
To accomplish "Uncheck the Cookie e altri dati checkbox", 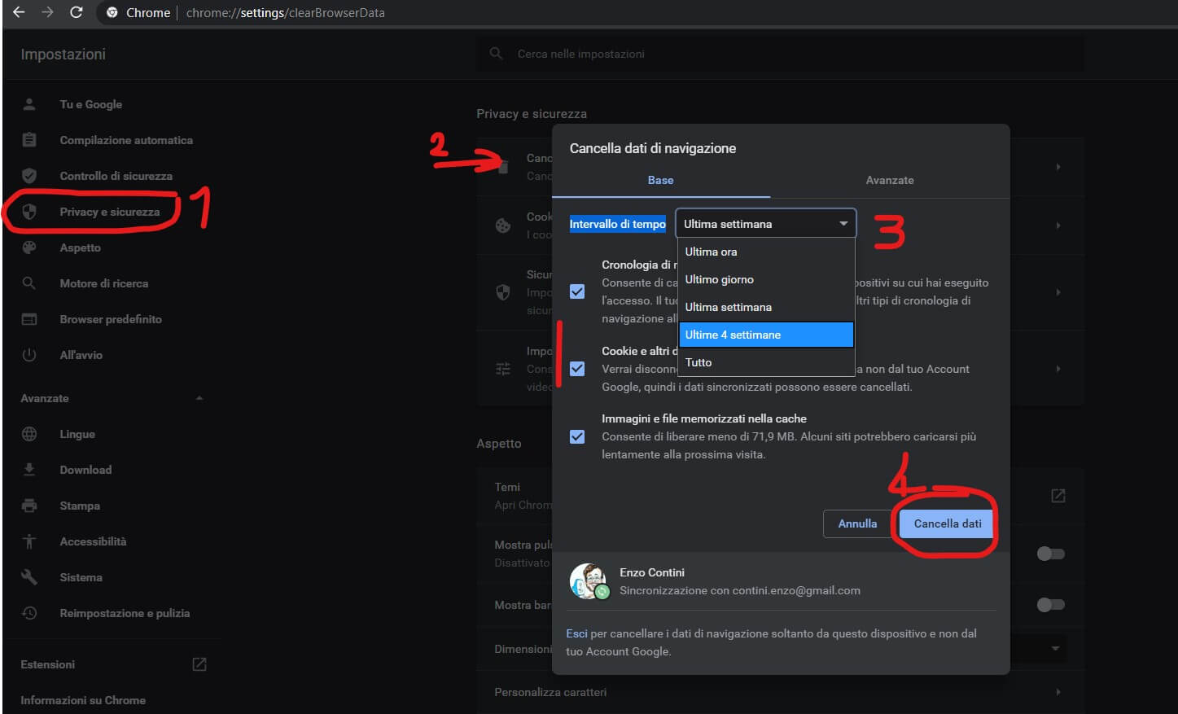I will 577,369.
